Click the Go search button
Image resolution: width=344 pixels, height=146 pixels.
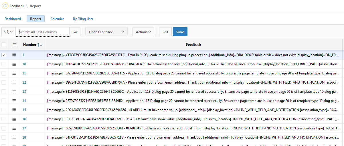click(x=75, y=32)
